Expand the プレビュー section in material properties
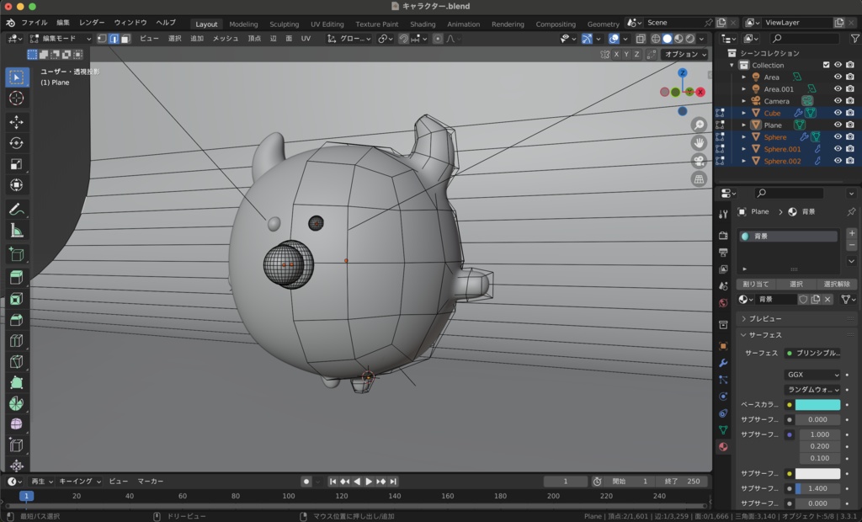Screen dimensions: 862x522 click(x=766, y=317)
